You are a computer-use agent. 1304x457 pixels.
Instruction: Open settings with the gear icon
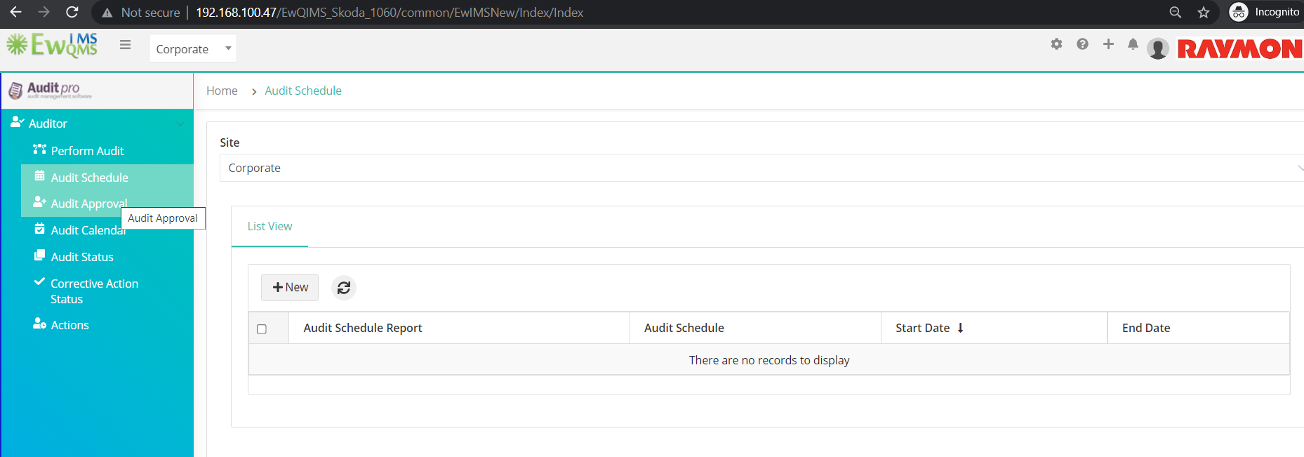click(1056, 44)
